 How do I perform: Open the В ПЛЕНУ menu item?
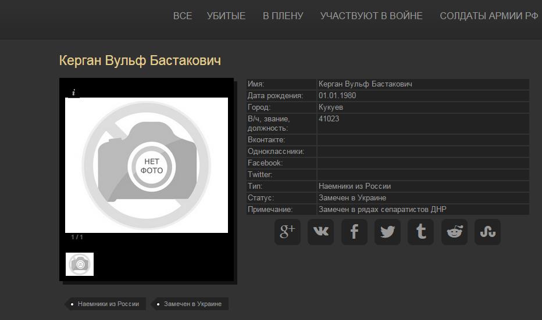(x=283, y=16)
